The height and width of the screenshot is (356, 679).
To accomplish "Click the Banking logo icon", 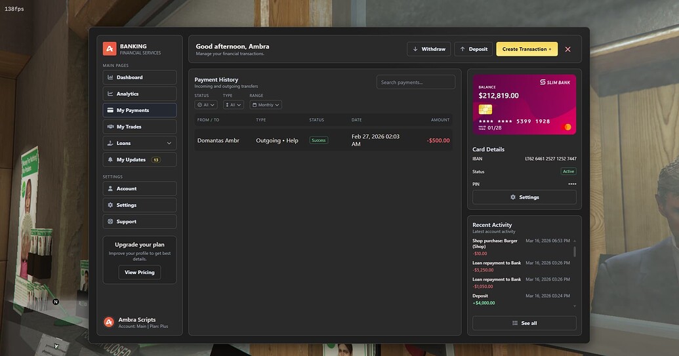I will (110, 49).
